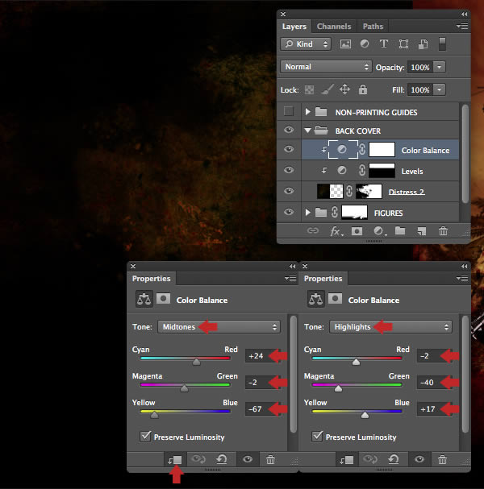Delete layer with the Layers trash icon
484x489 pixels.
pyautogui.click(x=443, y=231)
